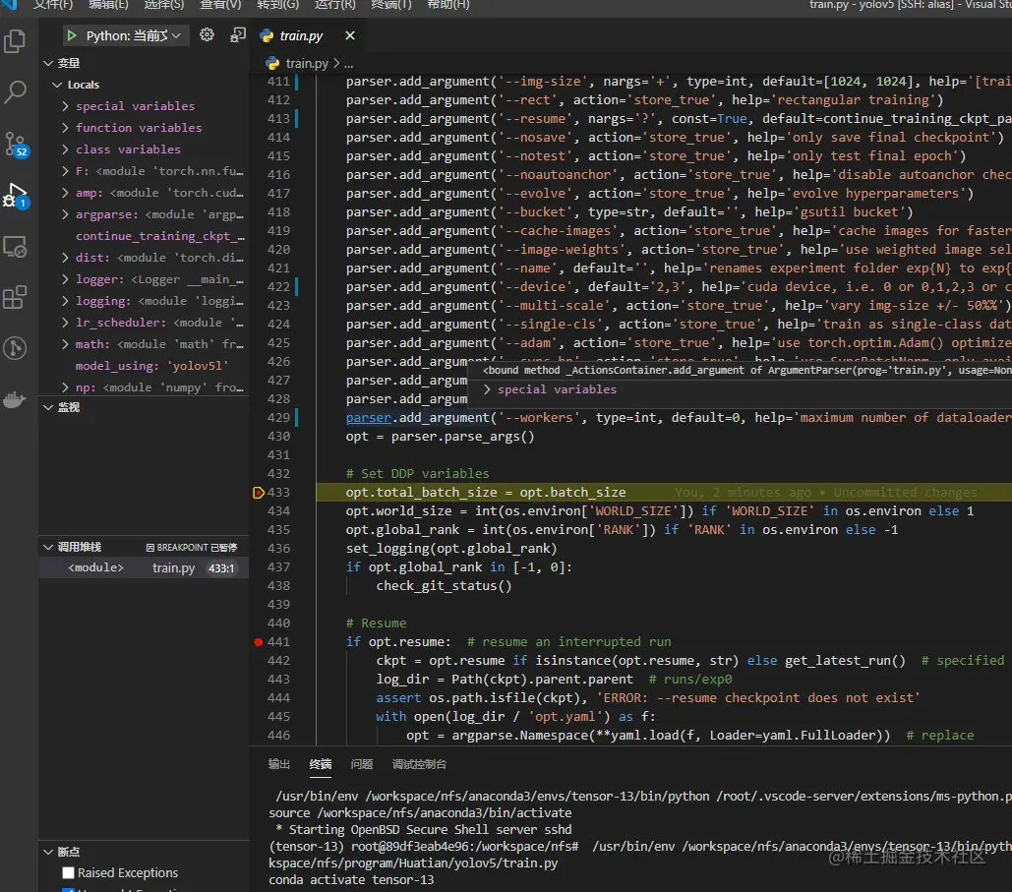Open the debug console icon beside gear
The height and width of the screenshot is (892, 1012).
point(237,35)
